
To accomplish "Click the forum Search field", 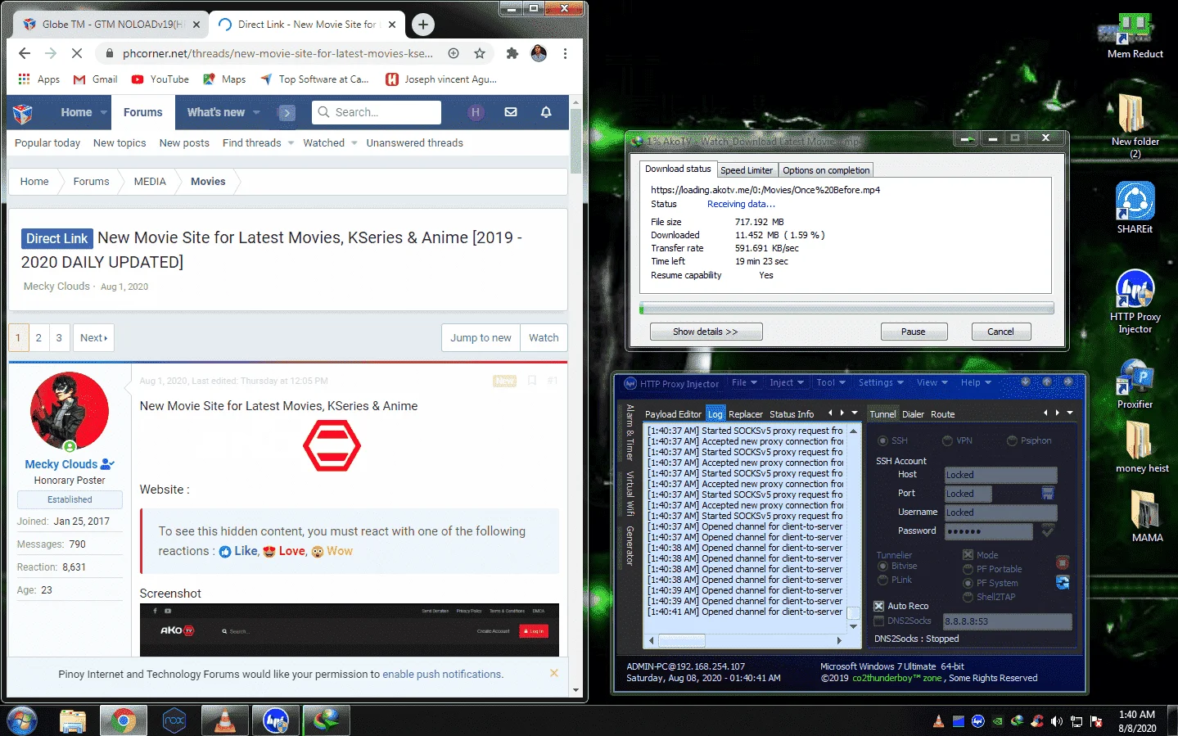I will 377,112.
